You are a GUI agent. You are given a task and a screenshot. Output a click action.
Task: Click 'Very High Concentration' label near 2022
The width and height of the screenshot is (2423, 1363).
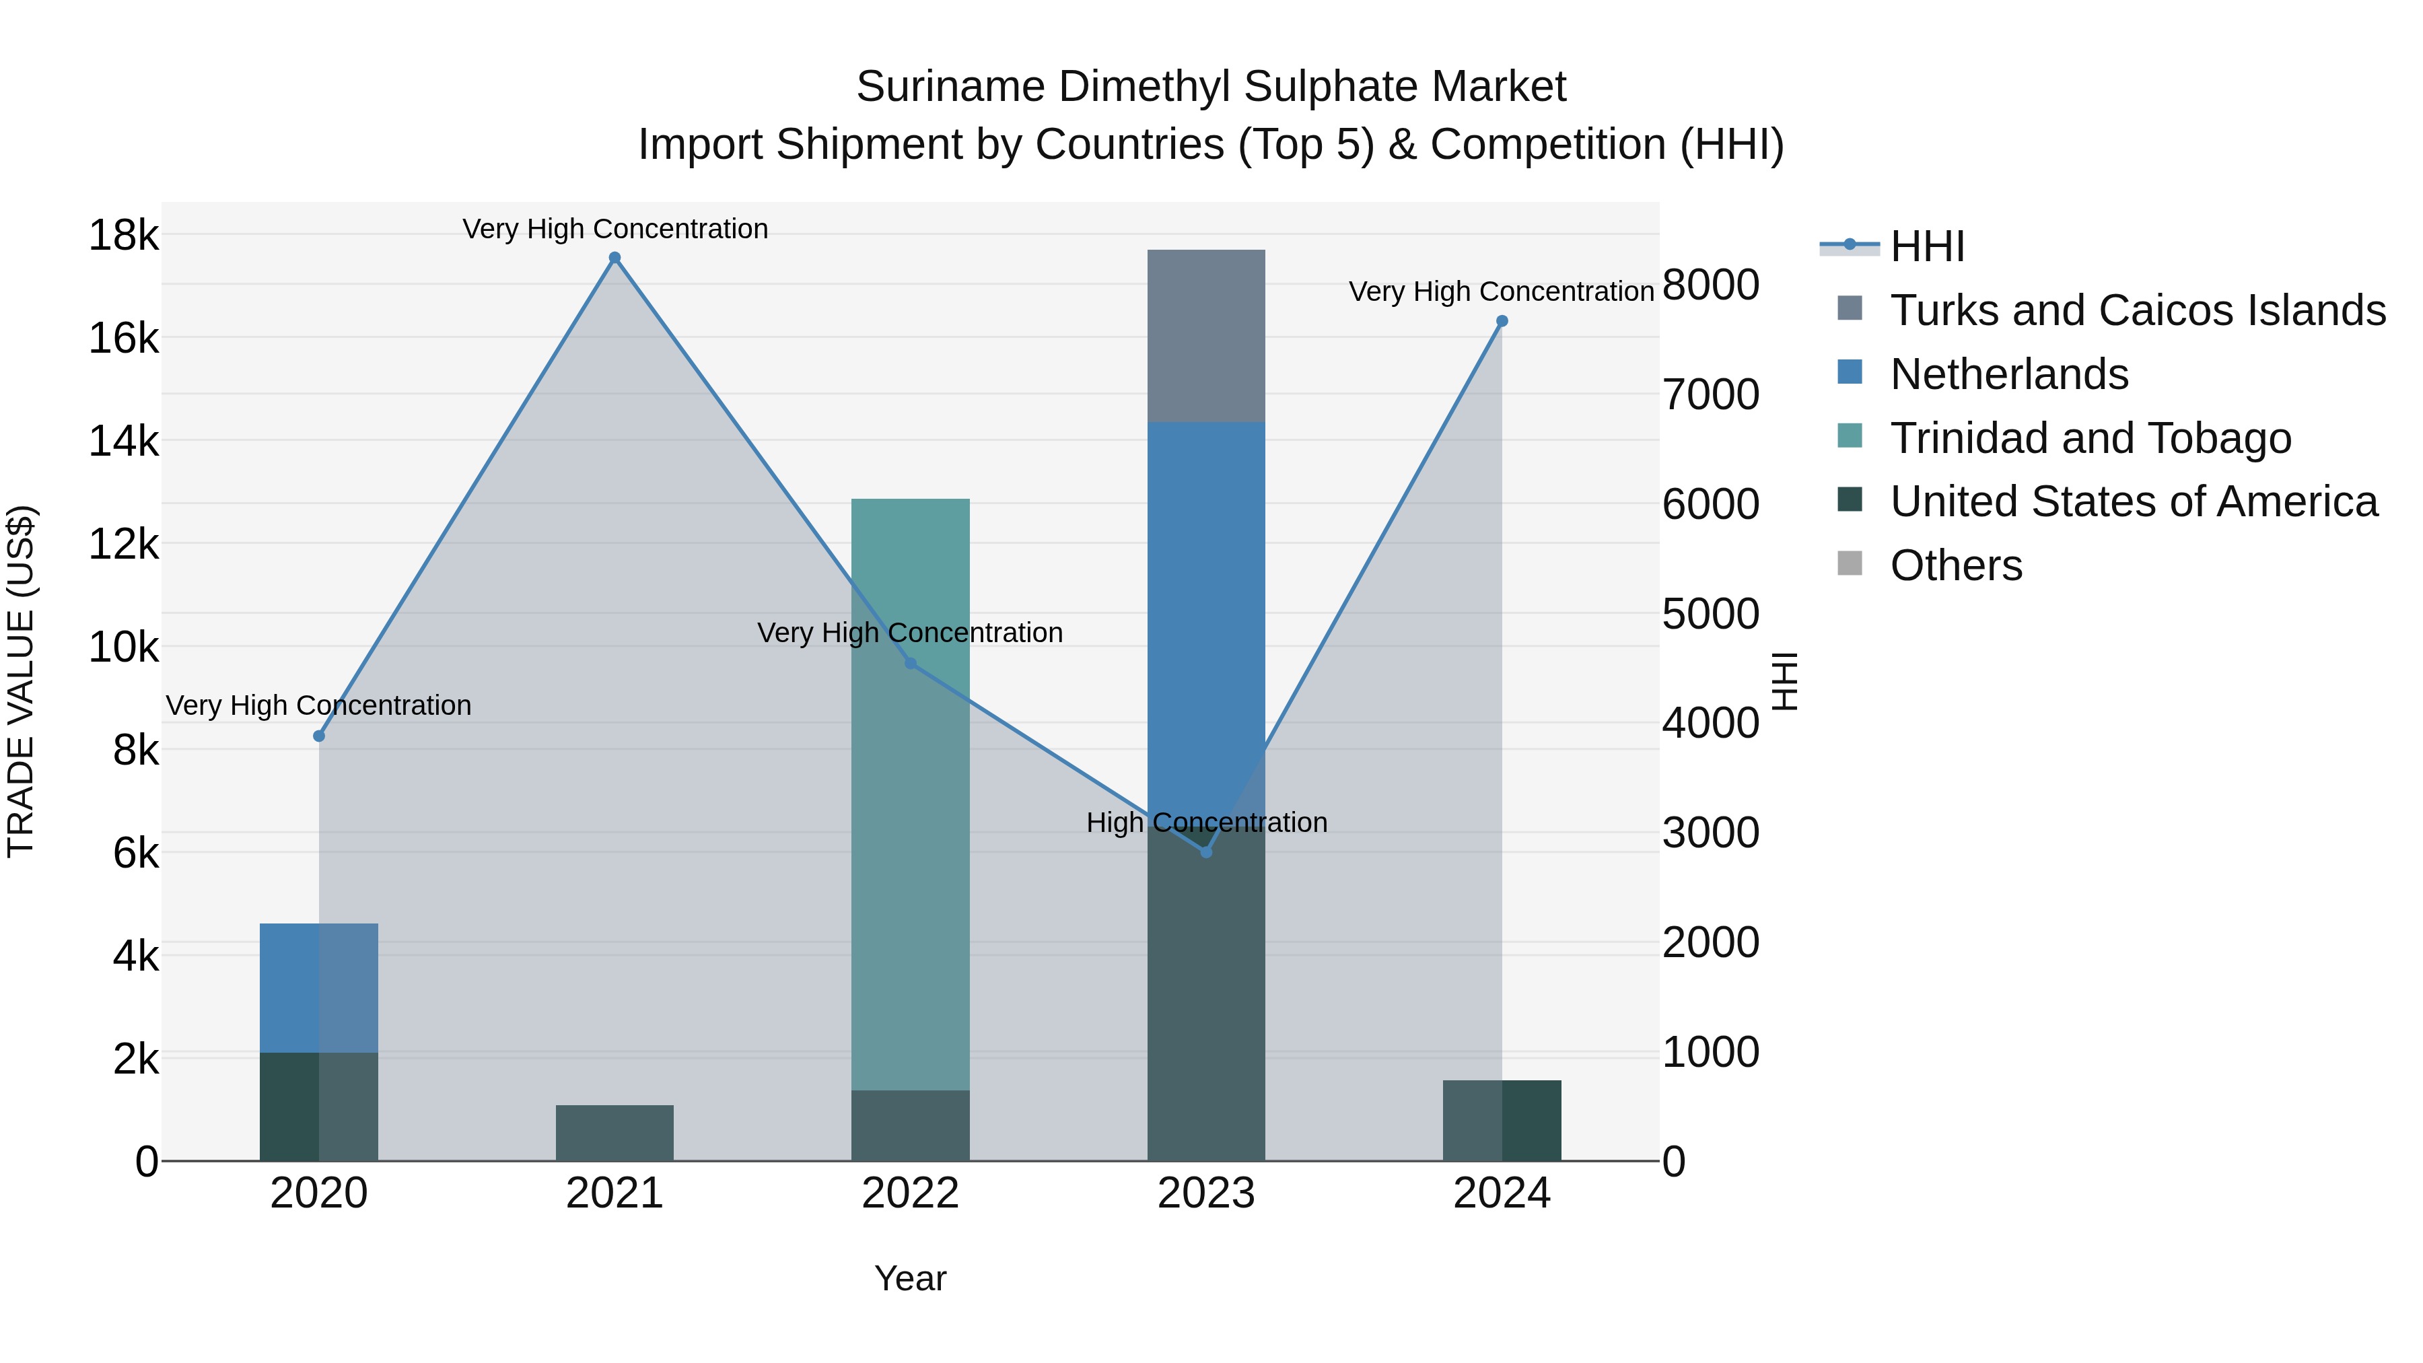point(911,633)
